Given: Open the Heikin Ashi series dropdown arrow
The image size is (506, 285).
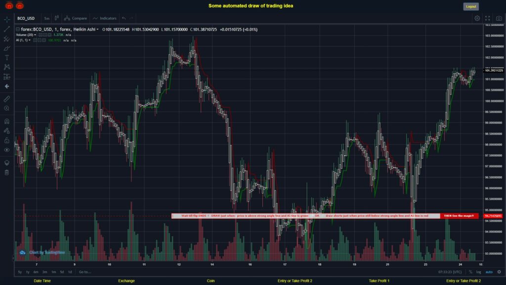Looking at the screenshot, I should pos(97,29).
